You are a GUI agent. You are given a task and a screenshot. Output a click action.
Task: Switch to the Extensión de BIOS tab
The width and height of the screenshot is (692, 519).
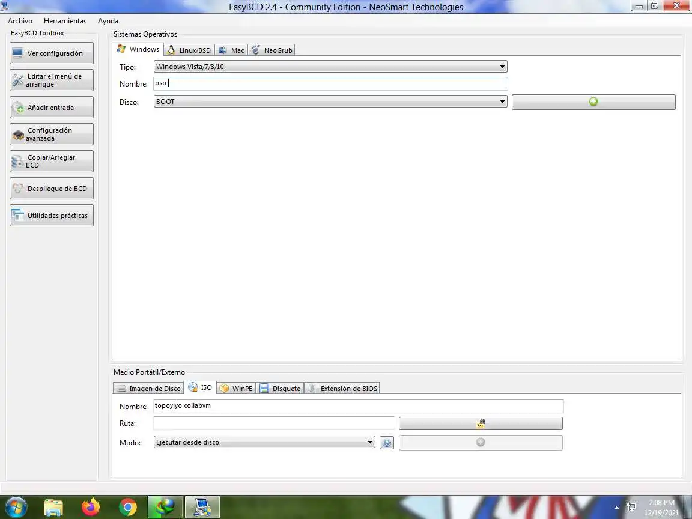point(342,389)
